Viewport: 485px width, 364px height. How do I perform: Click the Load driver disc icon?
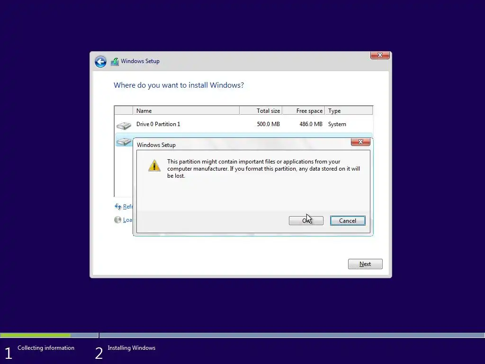pos(117,220)
